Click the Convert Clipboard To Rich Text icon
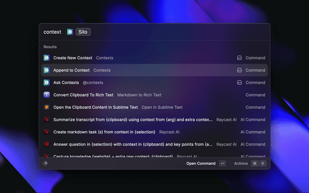The width and height of the screenshot is (309, 193). click(x=47, y=95)
